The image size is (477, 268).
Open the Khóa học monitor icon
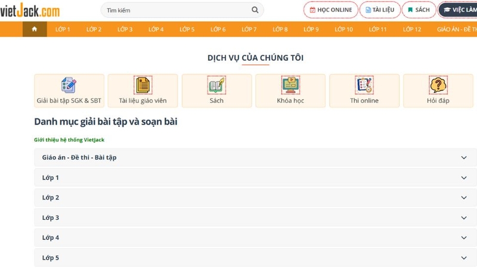tap(290, 85)
